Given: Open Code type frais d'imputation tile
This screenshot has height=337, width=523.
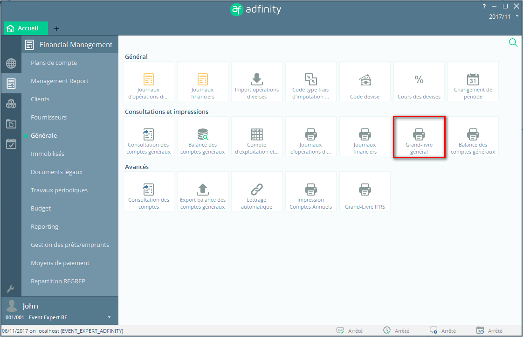Looking at the screenshot, I should [x=310, y=81].
